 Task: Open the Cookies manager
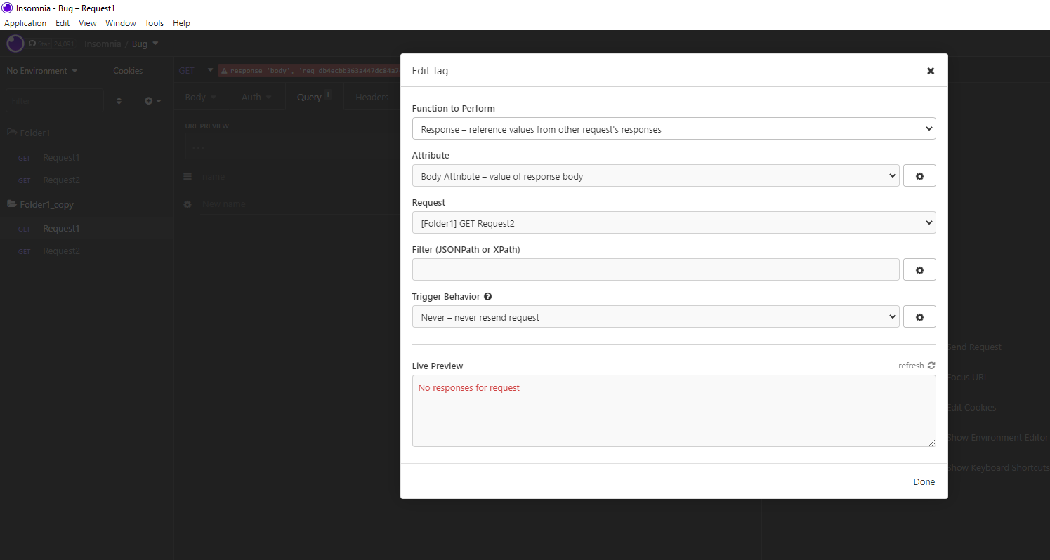tap(127, 70)
